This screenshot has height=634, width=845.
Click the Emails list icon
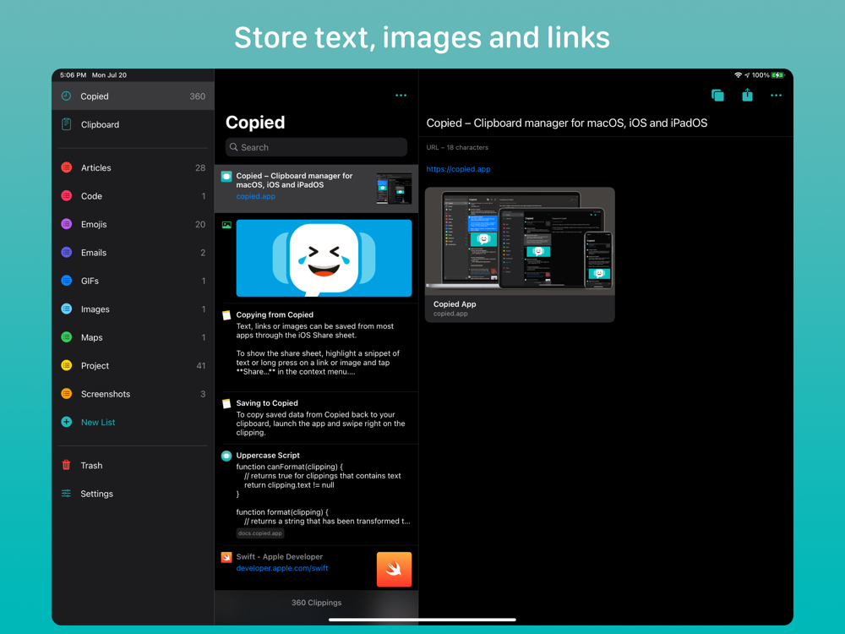tap(66, 252)
